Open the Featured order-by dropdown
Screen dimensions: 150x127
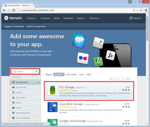click(59, 74)
